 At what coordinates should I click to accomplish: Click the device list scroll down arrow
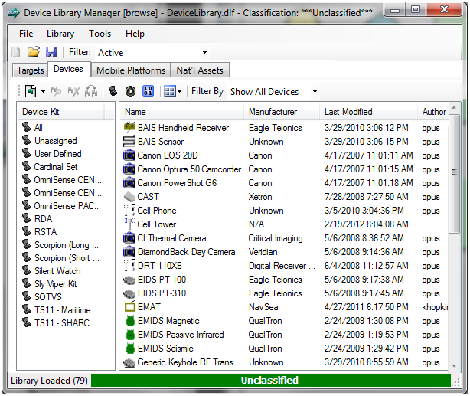click(454, 365)
